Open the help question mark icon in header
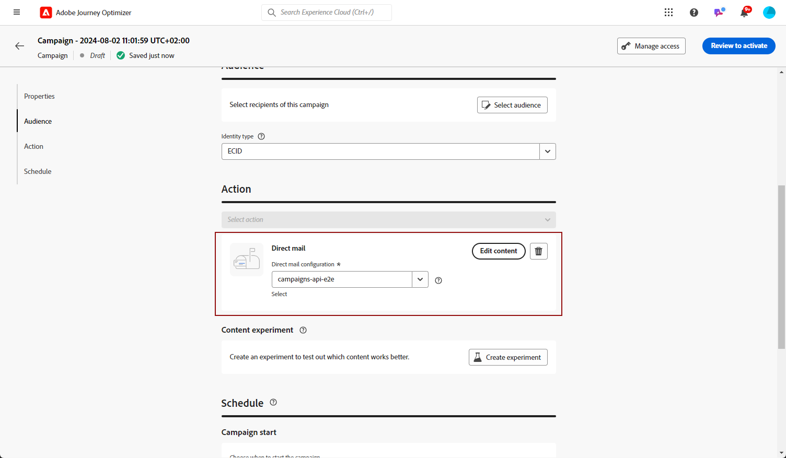This screenshot has height=458, width=786. pos(693,13)
